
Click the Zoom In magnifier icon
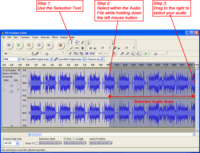pyautogui.click(x=122, y=53)
